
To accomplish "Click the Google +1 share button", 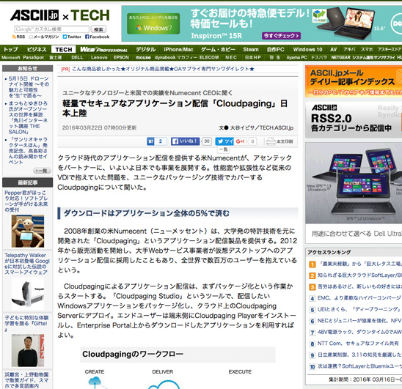I will [240, 141].
